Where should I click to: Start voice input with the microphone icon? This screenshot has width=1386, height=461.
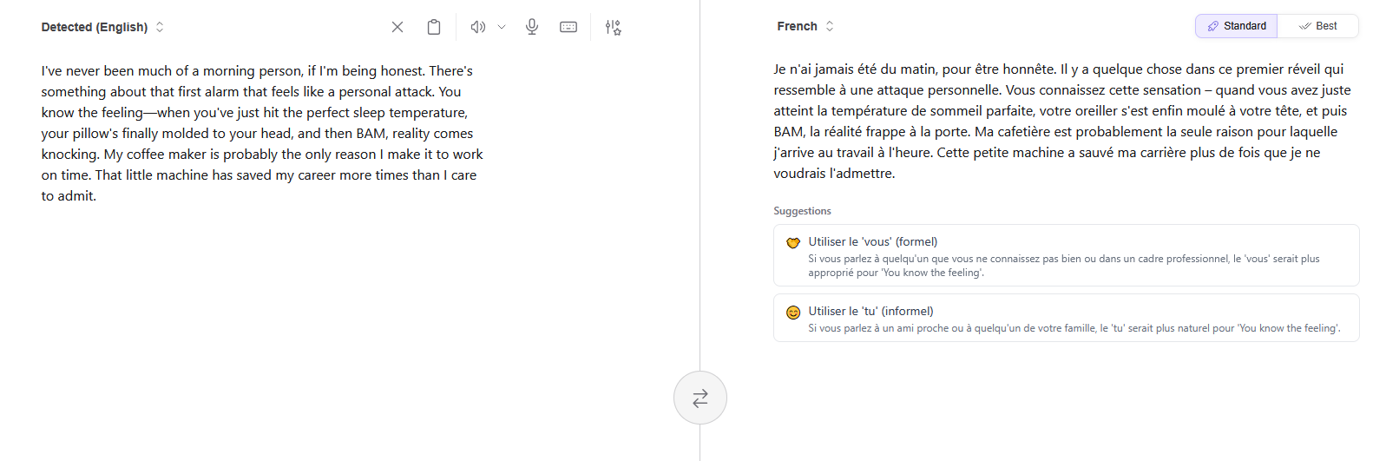(532, 27)
